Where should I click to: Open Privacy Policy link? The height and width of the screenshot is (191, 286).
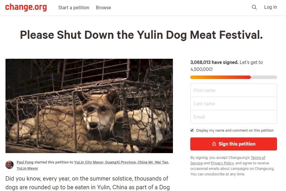(x=222, y=163)
